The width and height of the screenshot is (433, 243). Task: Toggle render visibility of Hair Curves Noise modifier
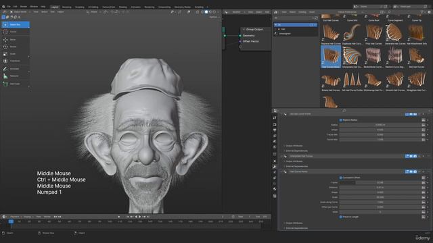tap(415, 171)
